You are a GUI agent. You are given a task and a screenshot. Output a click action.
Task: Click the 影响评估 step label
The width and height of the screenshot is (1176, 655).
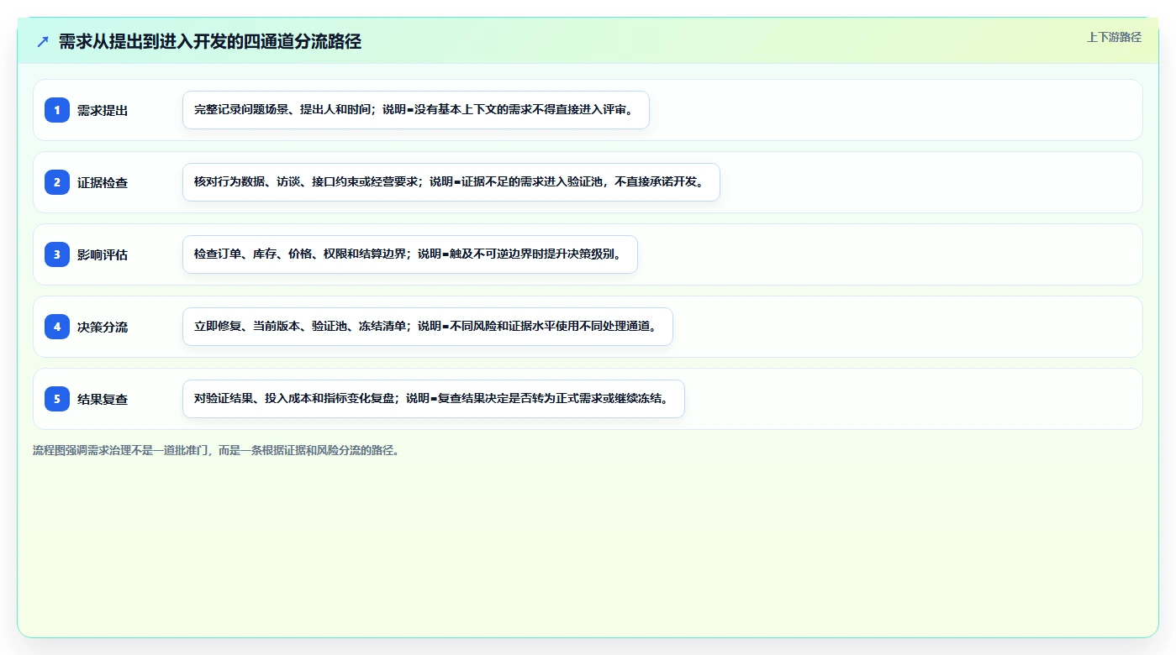(103, 254)
